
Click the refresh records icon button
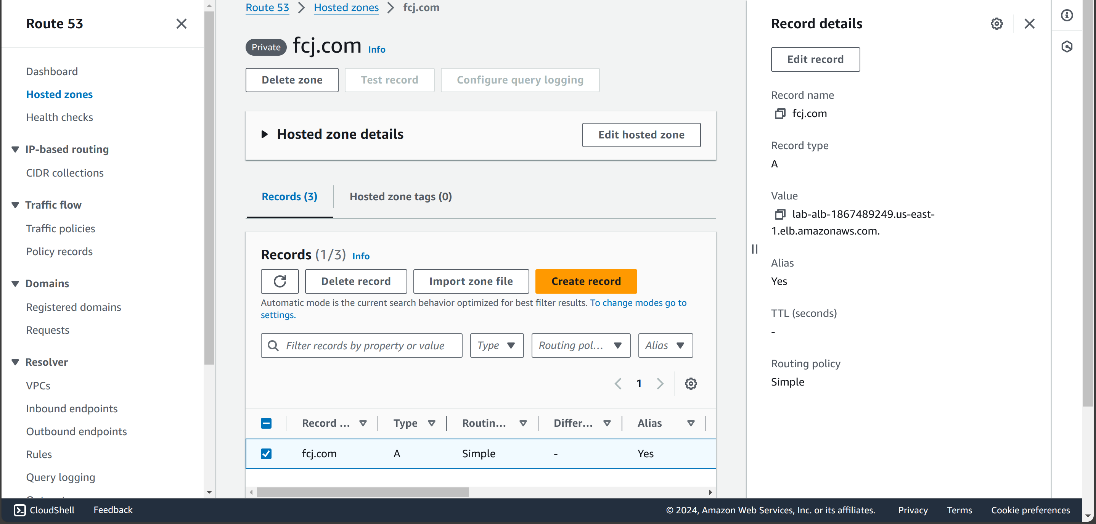click(280, 281)
